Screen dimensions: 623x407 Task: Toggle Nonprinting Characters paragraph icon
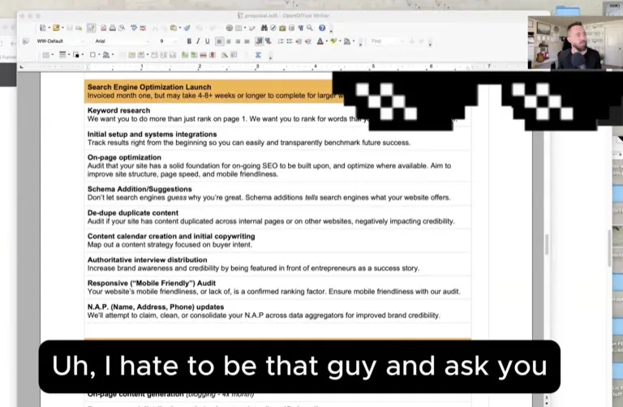point(300,28)
